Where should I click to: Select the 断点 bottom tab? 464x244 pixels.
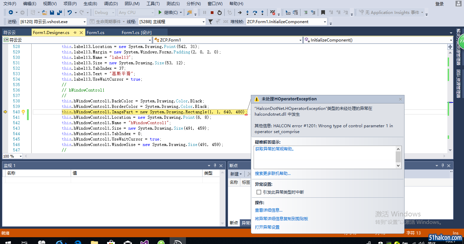[234, 223]
